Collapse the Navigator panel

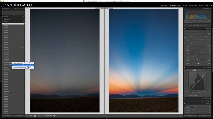pyautogui.click(x=3, y=9)
